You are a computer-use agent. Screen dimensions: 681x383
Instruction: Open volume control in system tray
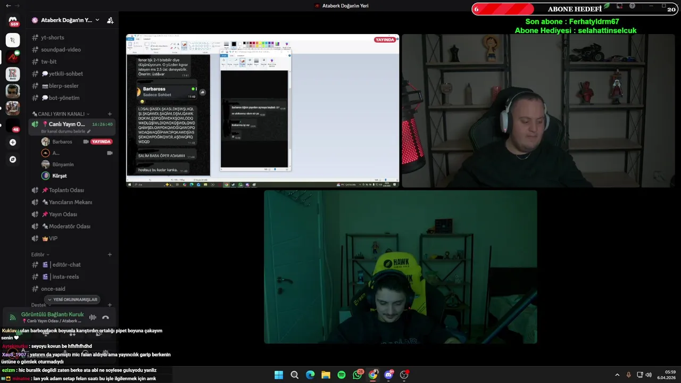pyautogui.click(x=649, y=375)
